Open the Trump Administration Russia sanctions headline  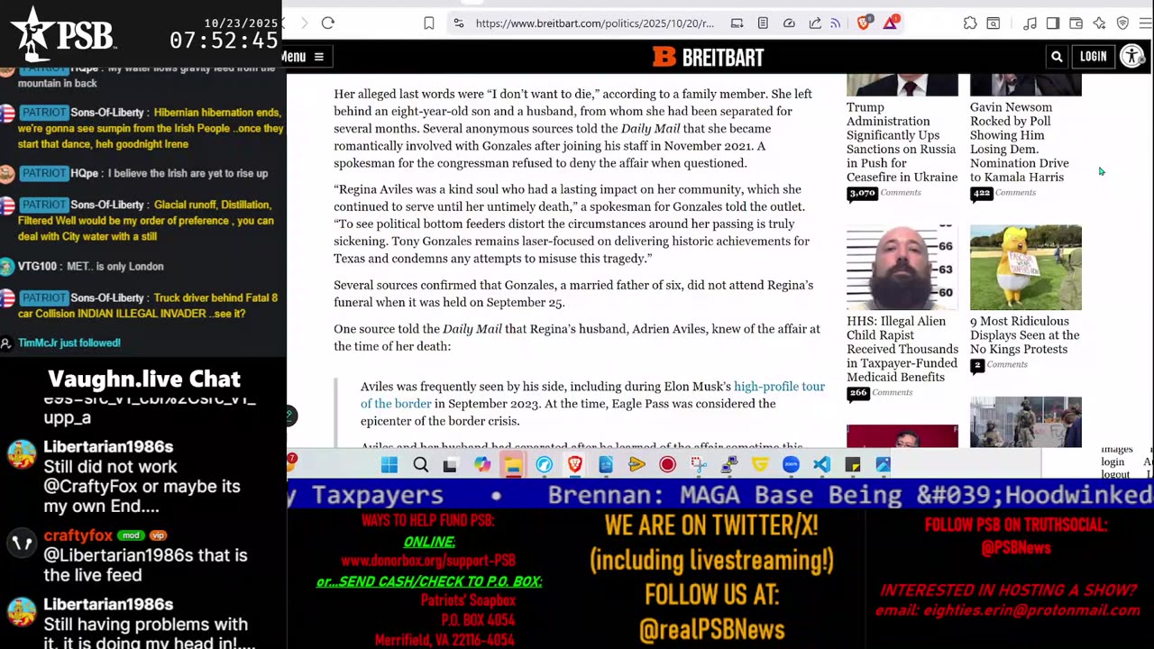902,142
